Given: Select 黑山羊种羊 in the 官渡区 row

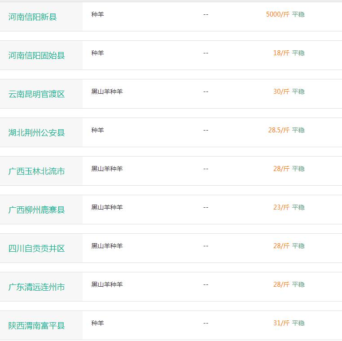Looking at the screenshot, I should (x=107, y=92).
